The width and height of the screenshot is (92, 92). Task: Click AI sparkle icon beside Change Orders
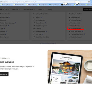[x=45, y=23]
